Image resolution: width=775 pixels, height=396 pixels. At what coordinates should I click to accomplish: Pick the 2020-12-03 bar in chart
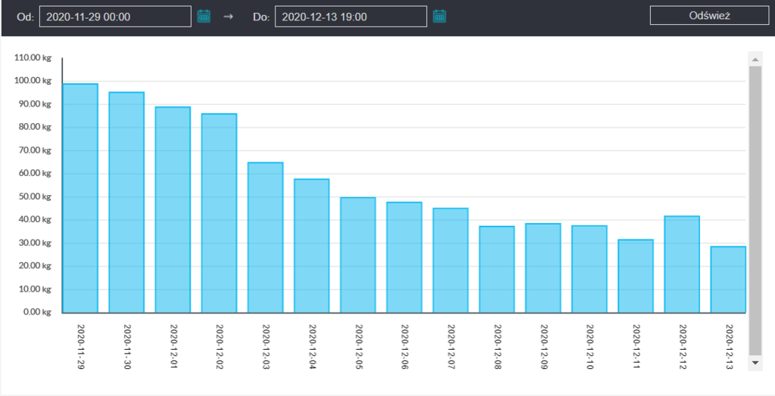pyautogui.click(x=266, y=237)
